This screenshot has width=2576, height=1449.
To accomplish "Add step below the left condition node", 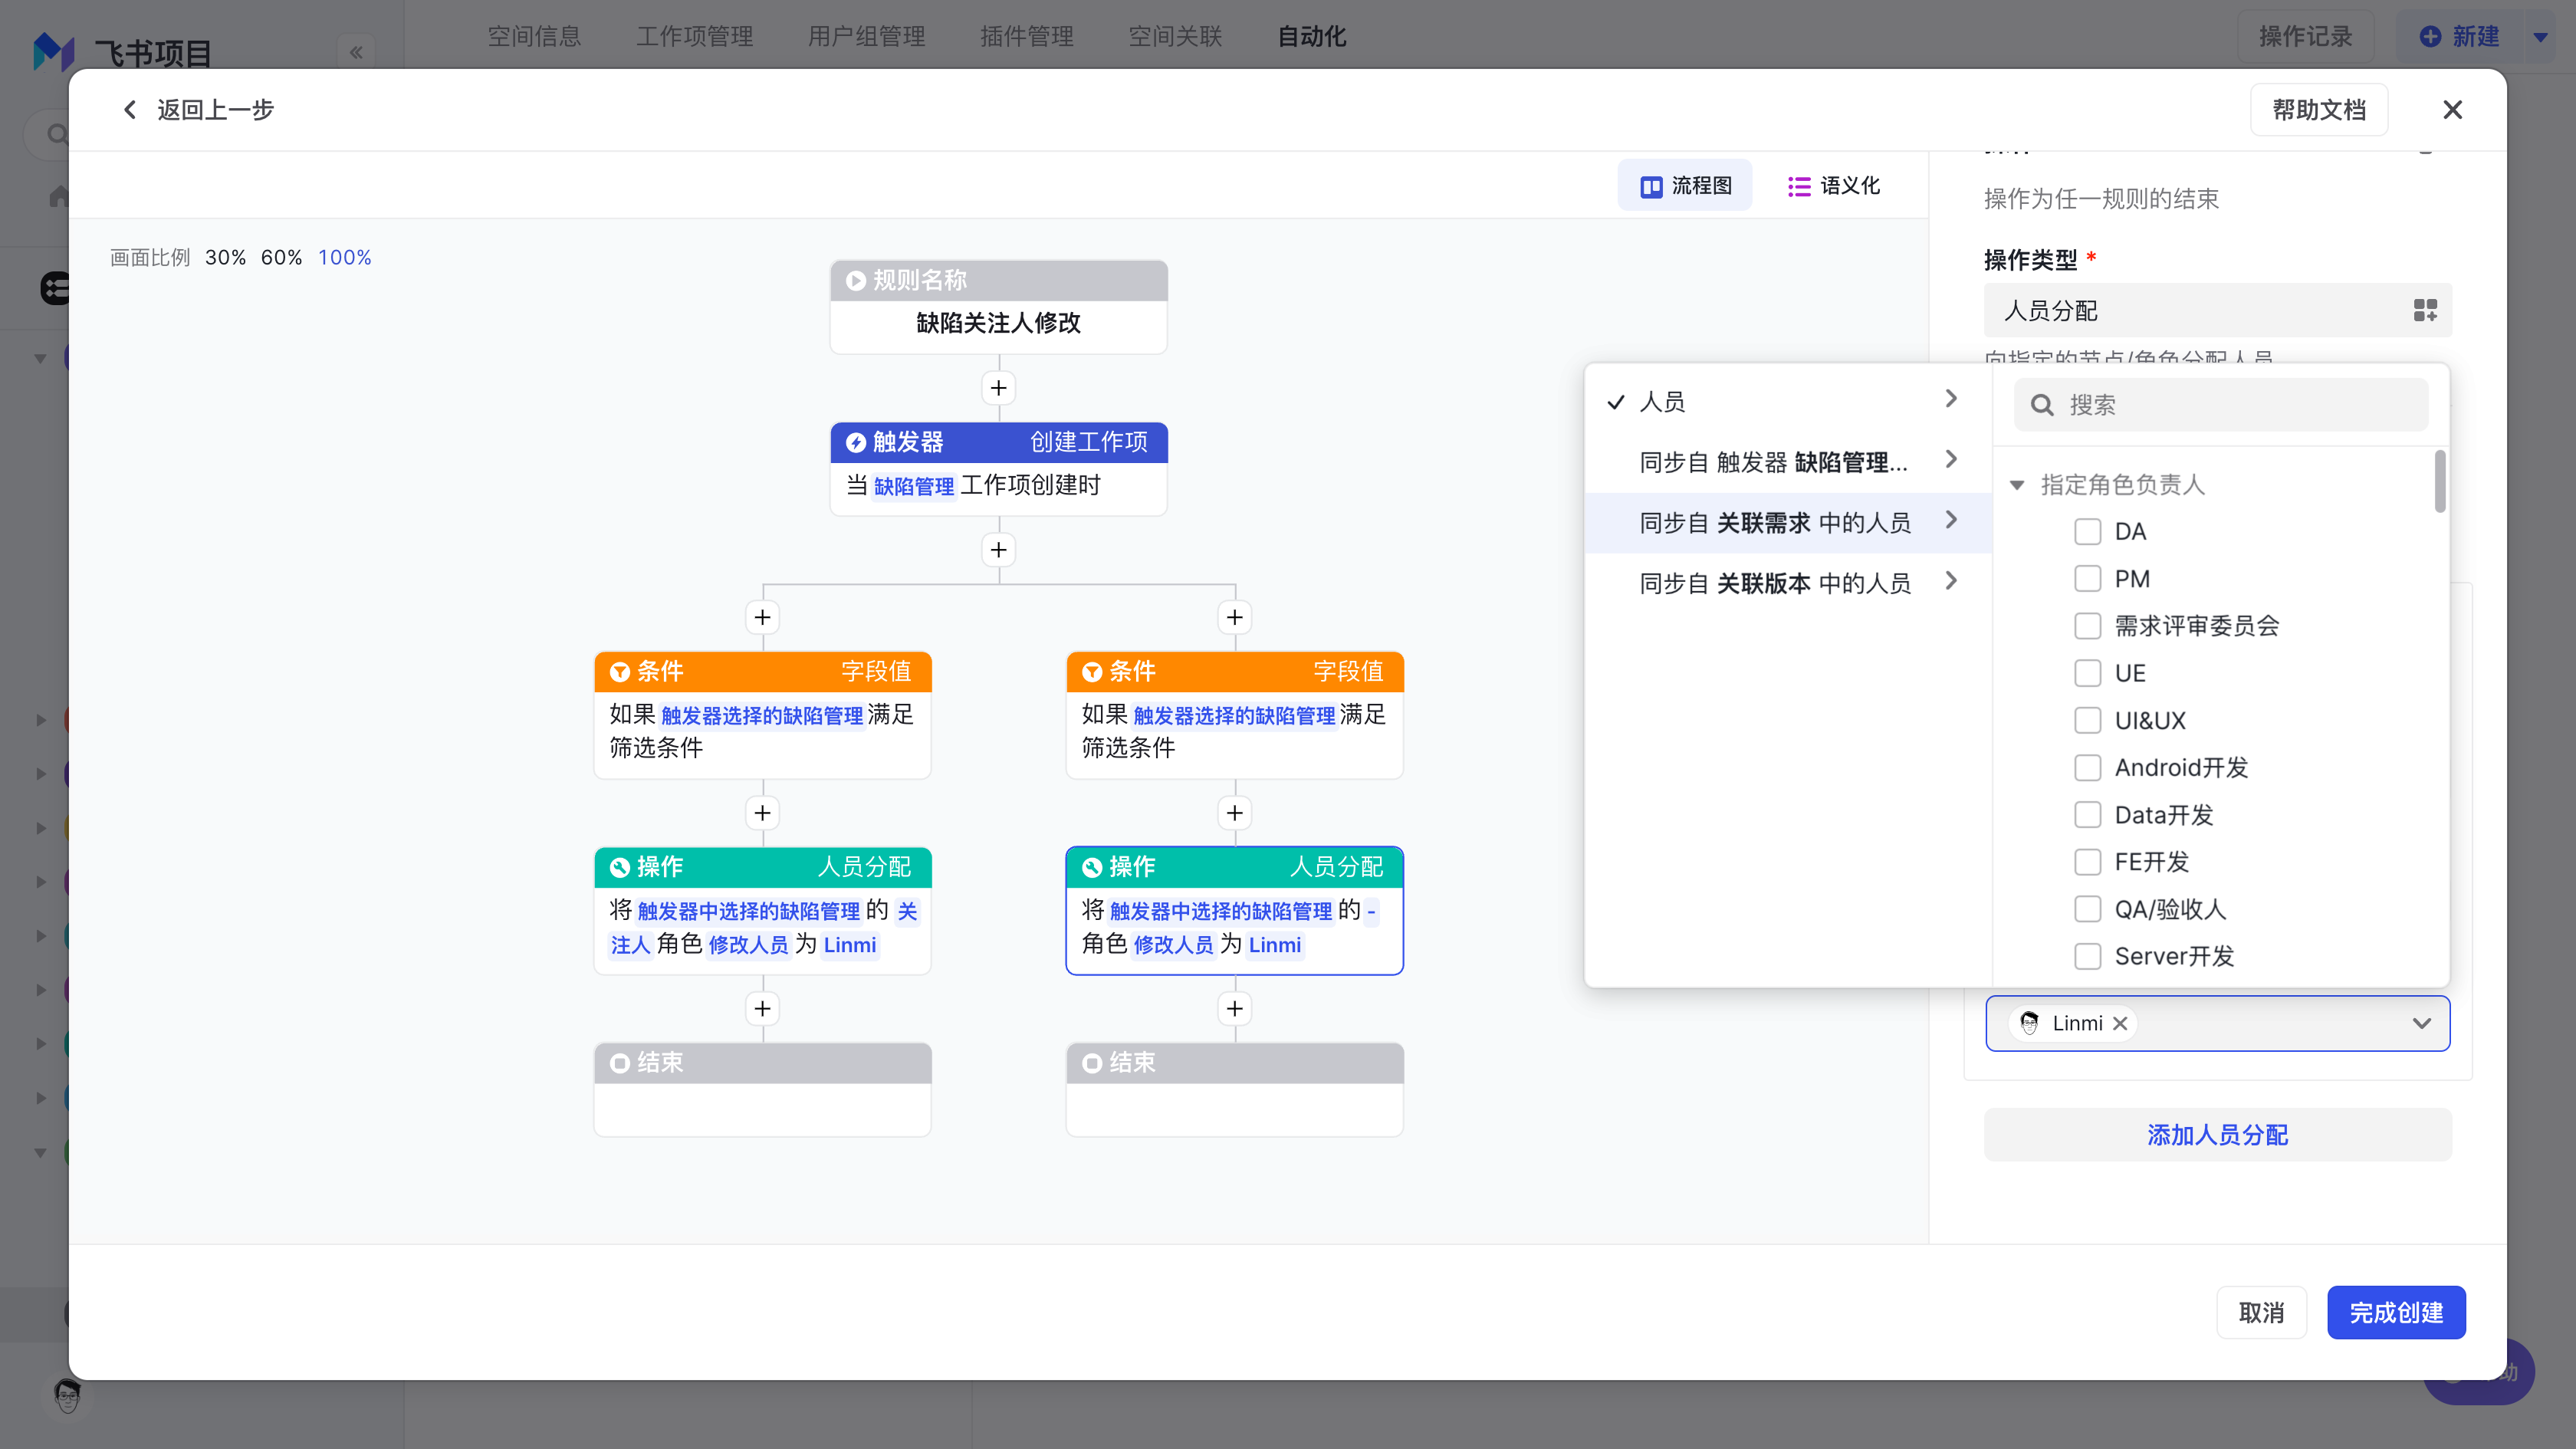I will click(762, 813).
